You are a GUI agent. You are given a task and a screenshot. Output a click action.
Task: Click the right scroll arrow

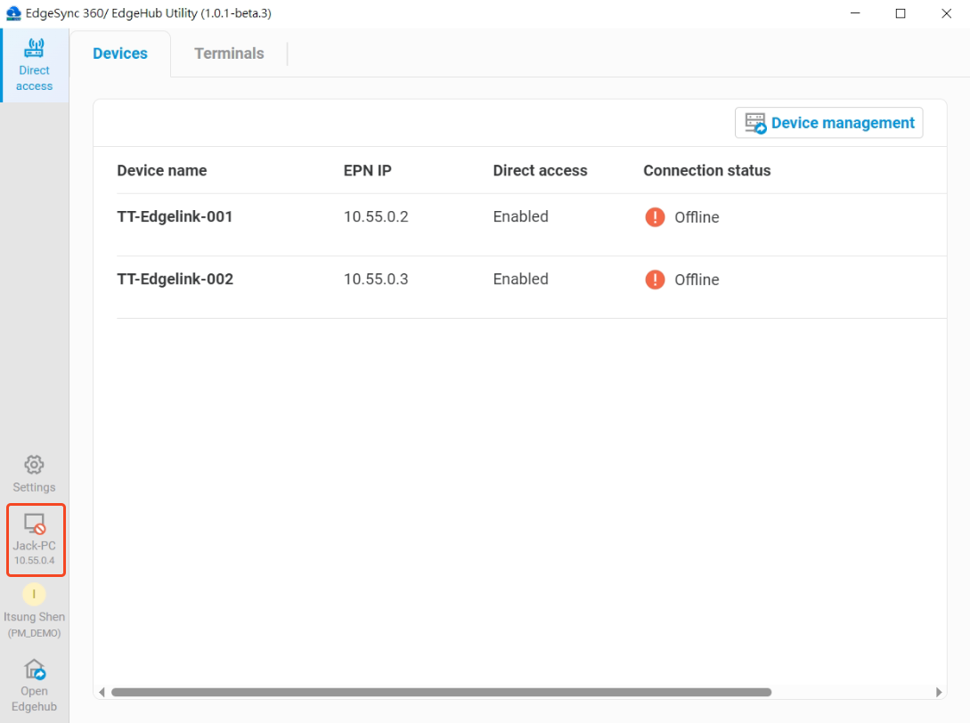point(939,691)
